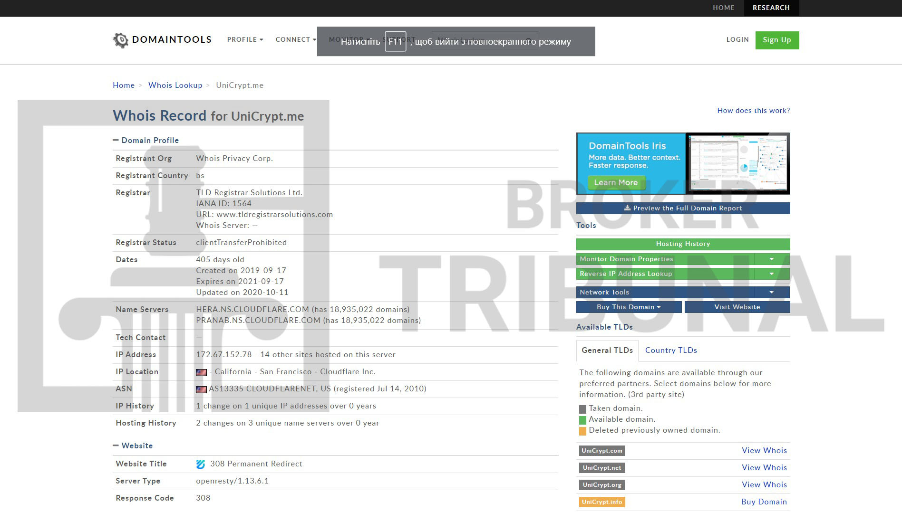Click the orange UniCrypt.info domain badge
Image resolution: width=902 pixels, height=512 pixels.
click(602, 502)
